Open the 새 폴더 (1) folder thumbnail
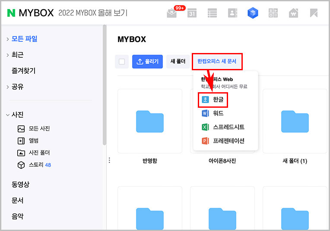This screenshot has height=231, width=330. [295, 121]
